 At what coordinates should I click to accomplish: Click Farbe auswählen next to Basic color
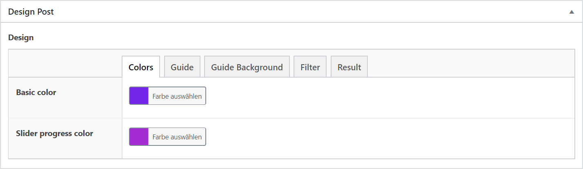point(177,96)
